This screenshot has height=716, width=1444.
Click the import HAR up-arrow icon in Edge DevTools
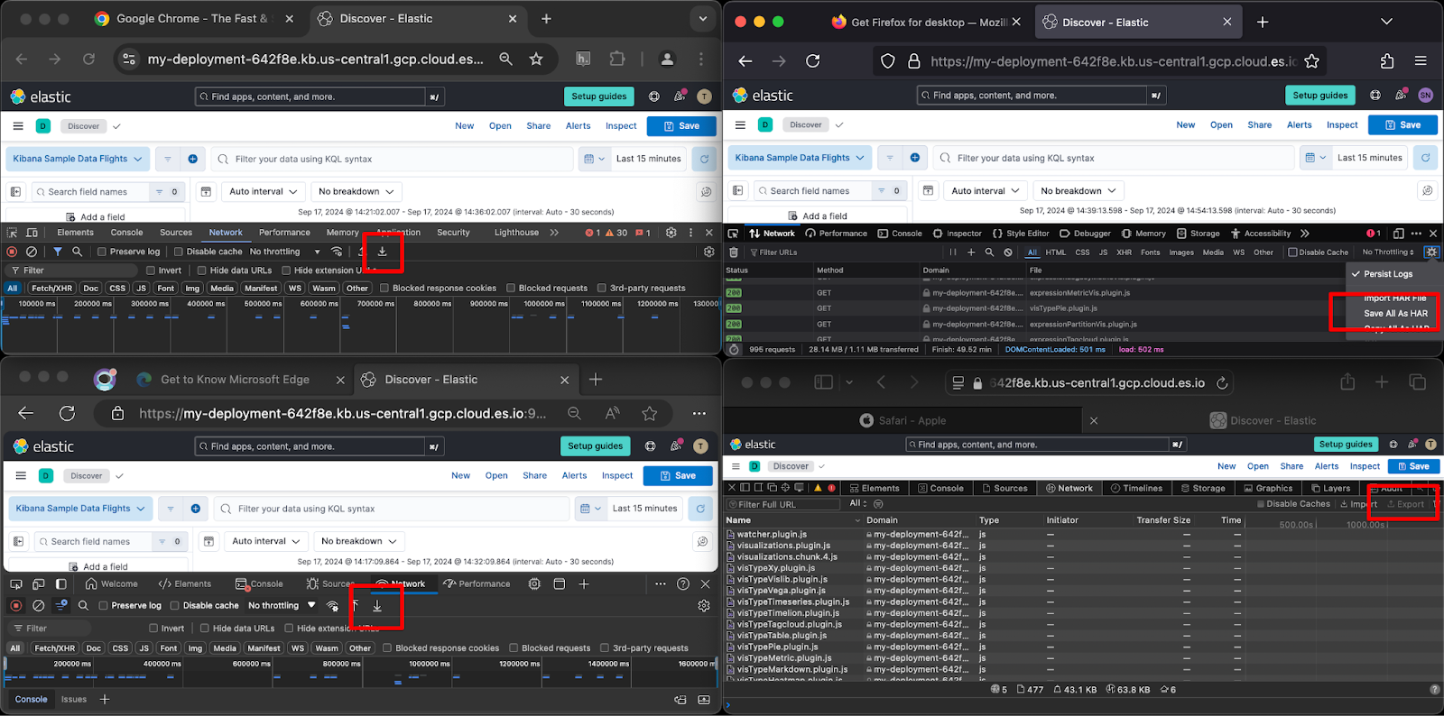click(x=356, y=605)
